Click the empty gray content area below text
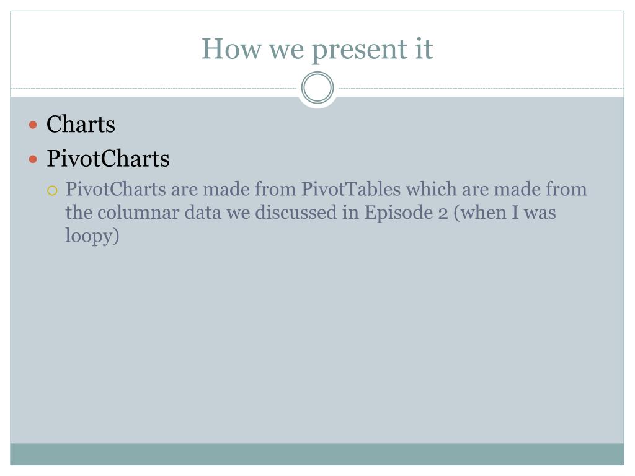 [317, 344]
